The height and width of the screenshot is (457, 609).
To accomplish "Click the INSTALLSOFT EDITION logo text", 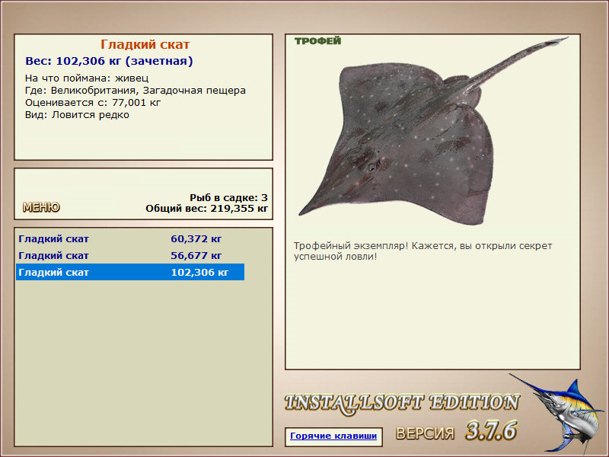I will pyautogui.click(x=402, y=403).
